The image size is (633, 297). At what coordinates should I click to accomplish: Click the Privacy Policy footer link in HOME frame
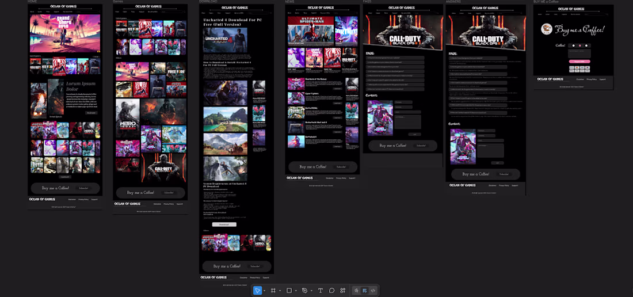point(83,199)
